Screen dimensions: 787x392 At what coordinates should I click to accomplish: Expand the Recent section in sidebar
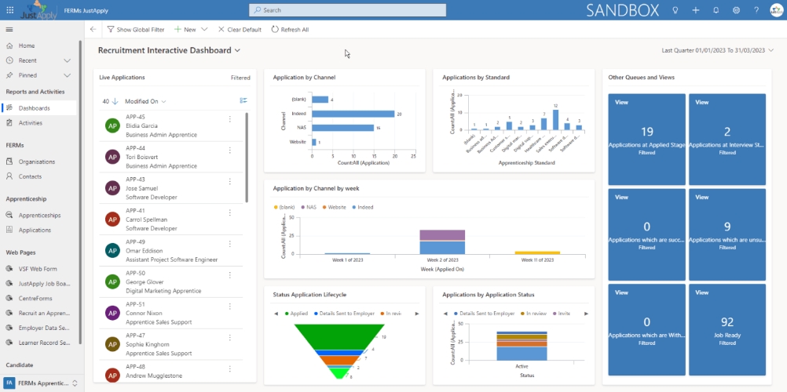coord(68,60)
